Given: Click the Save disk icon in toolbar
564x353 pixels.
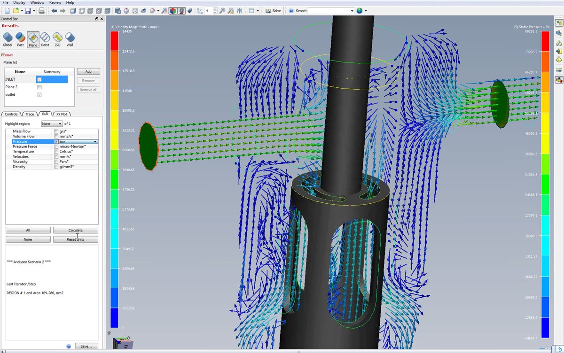Looking at the screenshot, I should [28, 10].
